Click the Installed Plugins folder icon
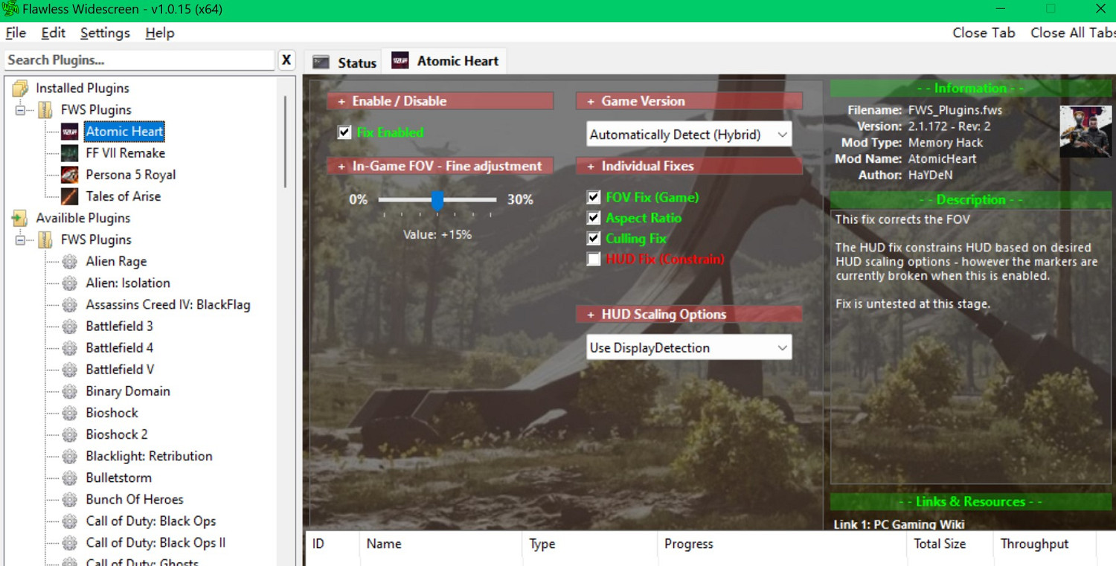This screenshot has height=566, width=1116. (20, 89)
